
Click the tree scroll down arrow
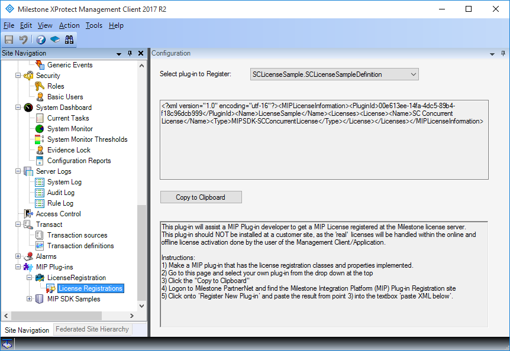click(x=141, y=306)
